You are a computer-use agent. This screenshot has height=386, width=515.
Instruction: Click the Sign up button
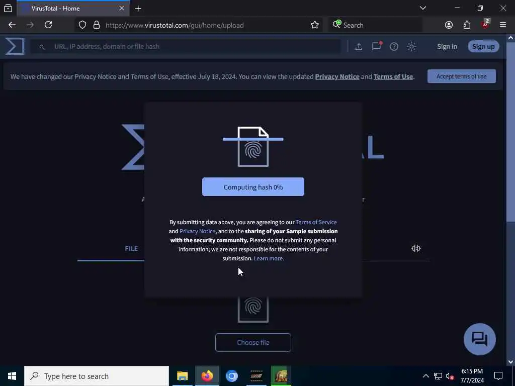pos(483,47)
